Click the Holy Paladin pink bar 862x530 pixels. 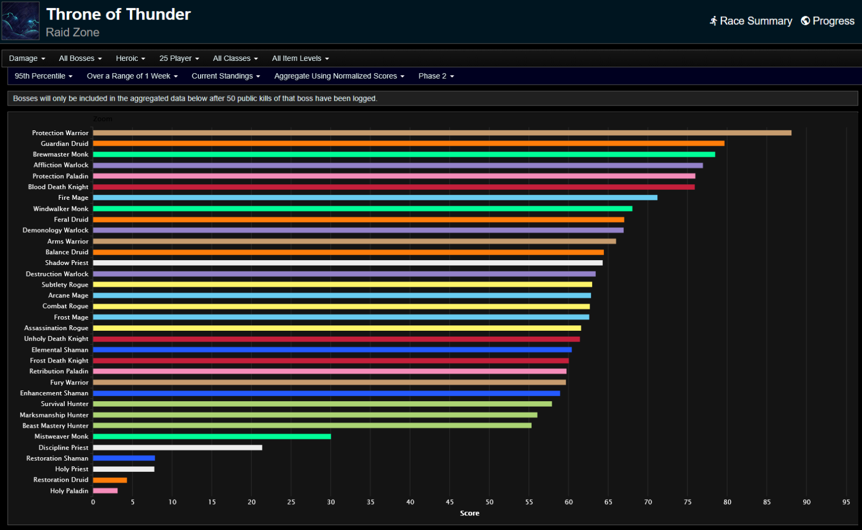[105, 491]
